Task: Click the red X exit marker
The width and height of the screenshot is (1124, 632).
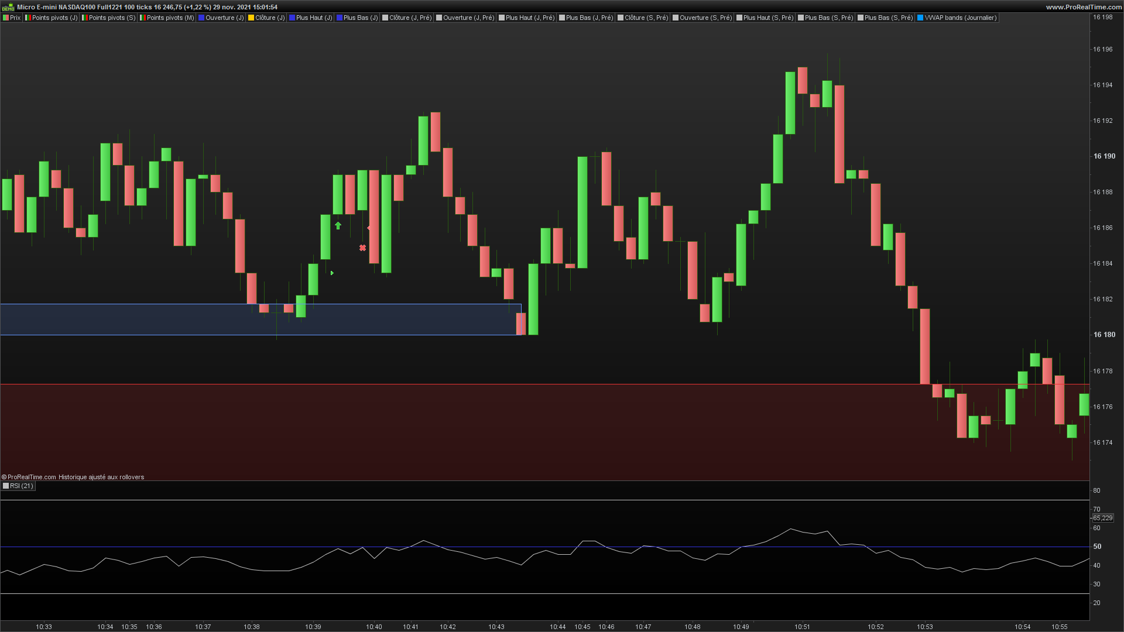Action: coord(362,248)
